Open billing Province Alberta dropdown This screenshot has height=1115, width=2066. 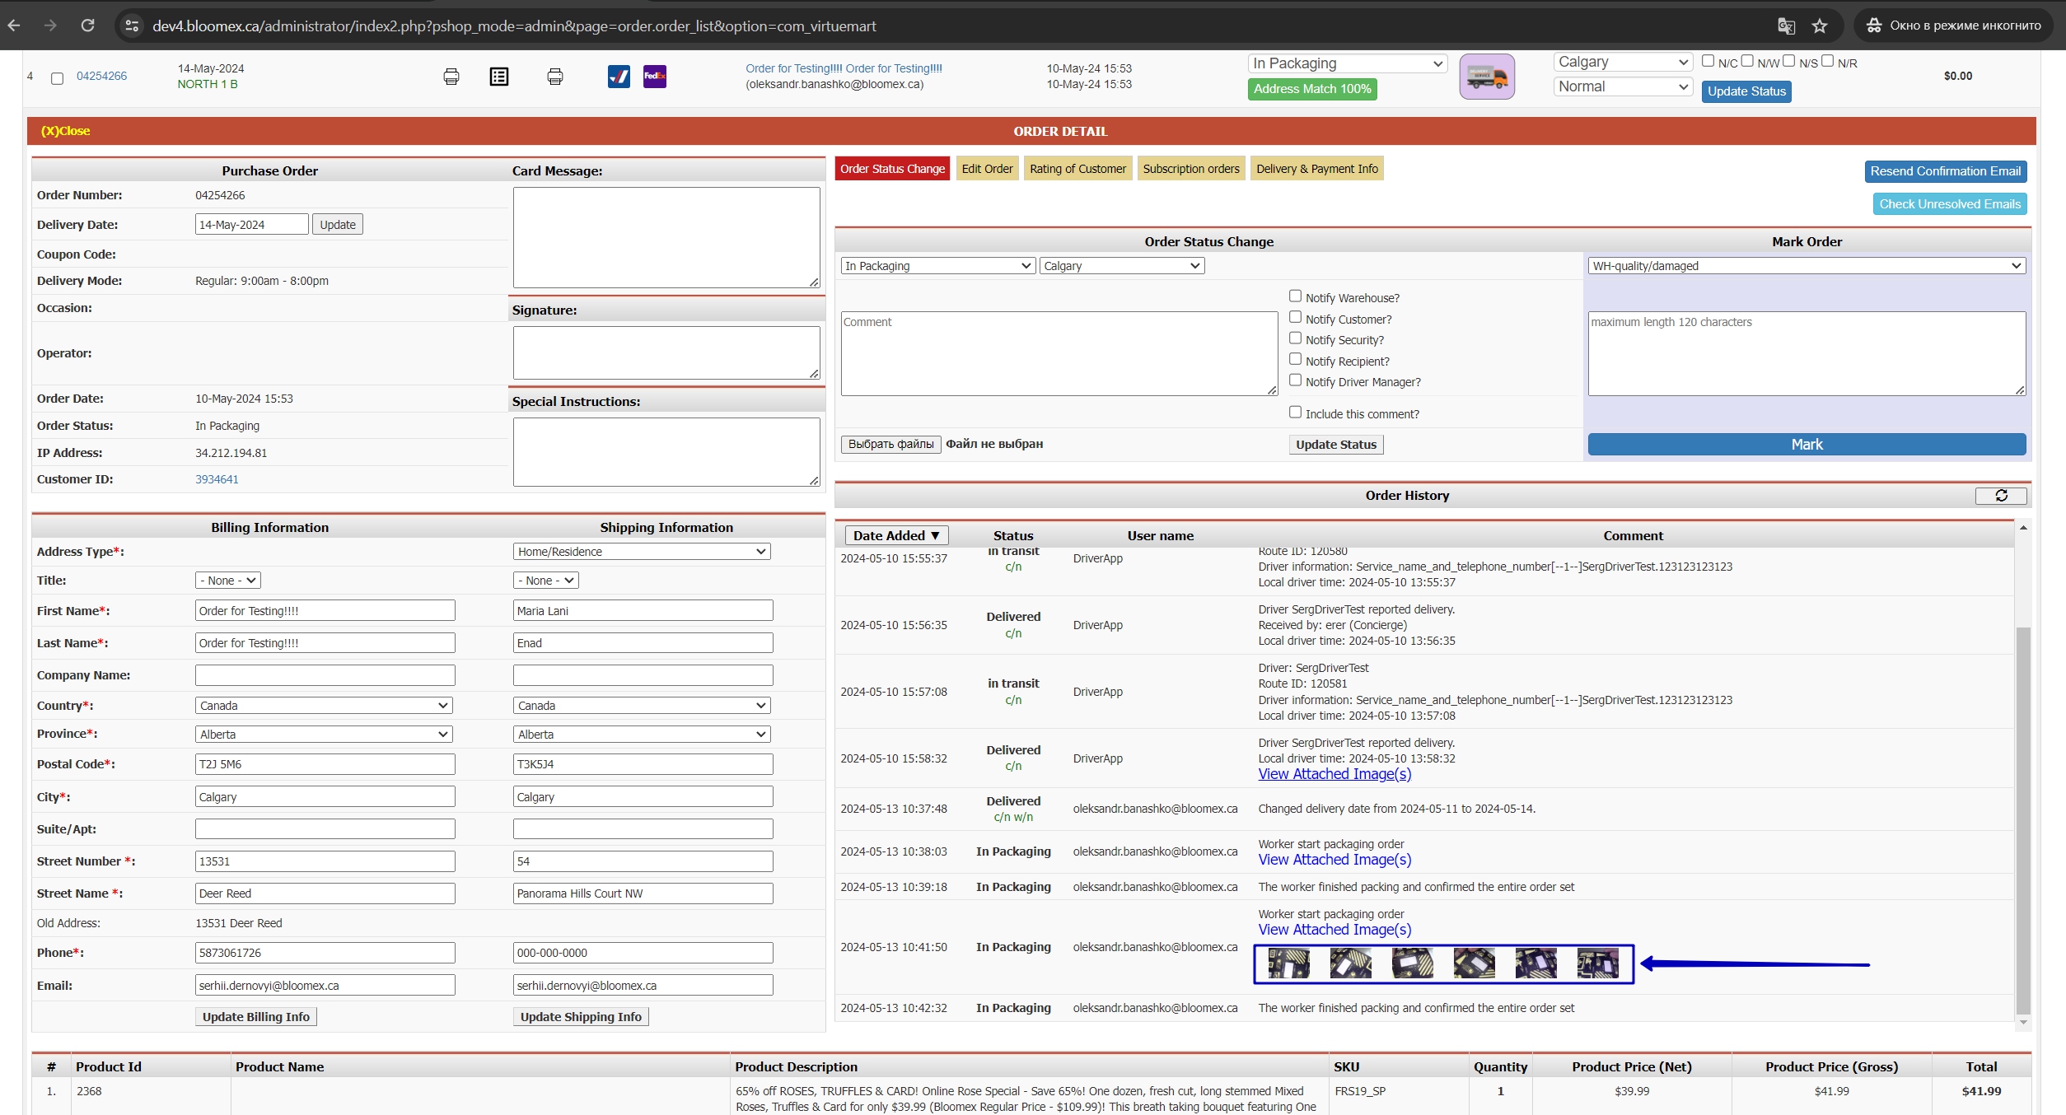(x=324, y=735)
